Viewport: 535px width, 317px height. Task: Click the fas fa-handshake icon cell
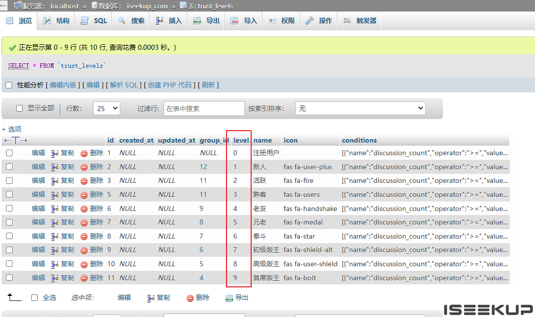tap(310, 208)
